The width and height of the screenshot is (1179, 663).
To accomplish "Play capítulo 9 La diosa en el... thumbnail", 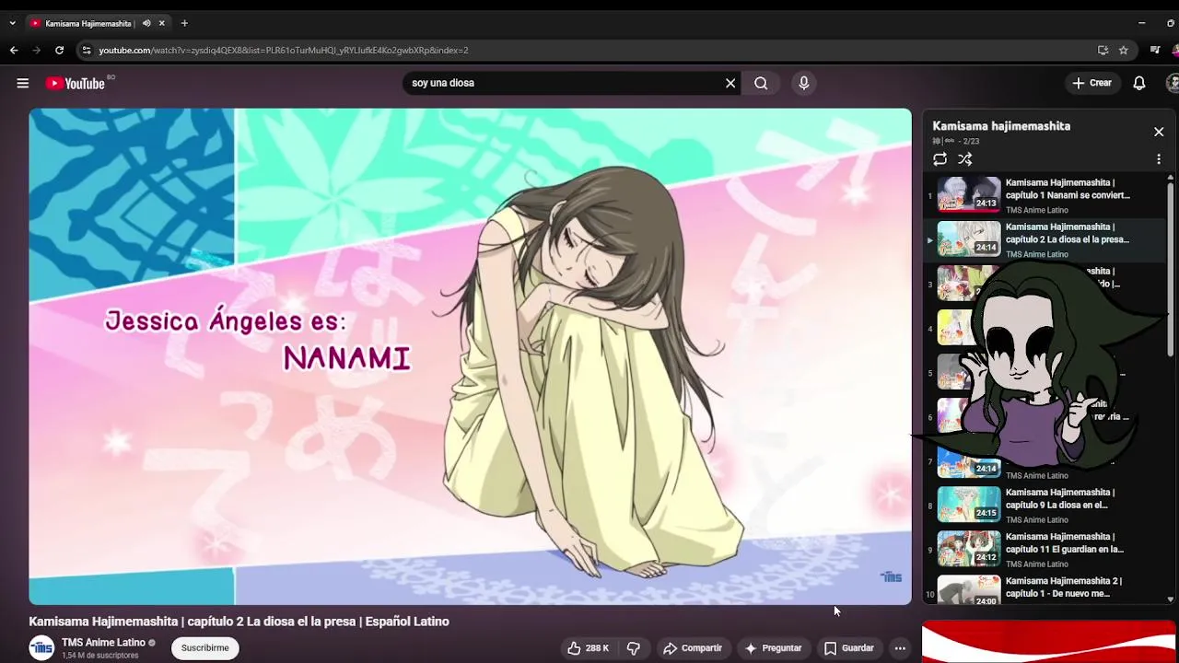I will [969, 505].
